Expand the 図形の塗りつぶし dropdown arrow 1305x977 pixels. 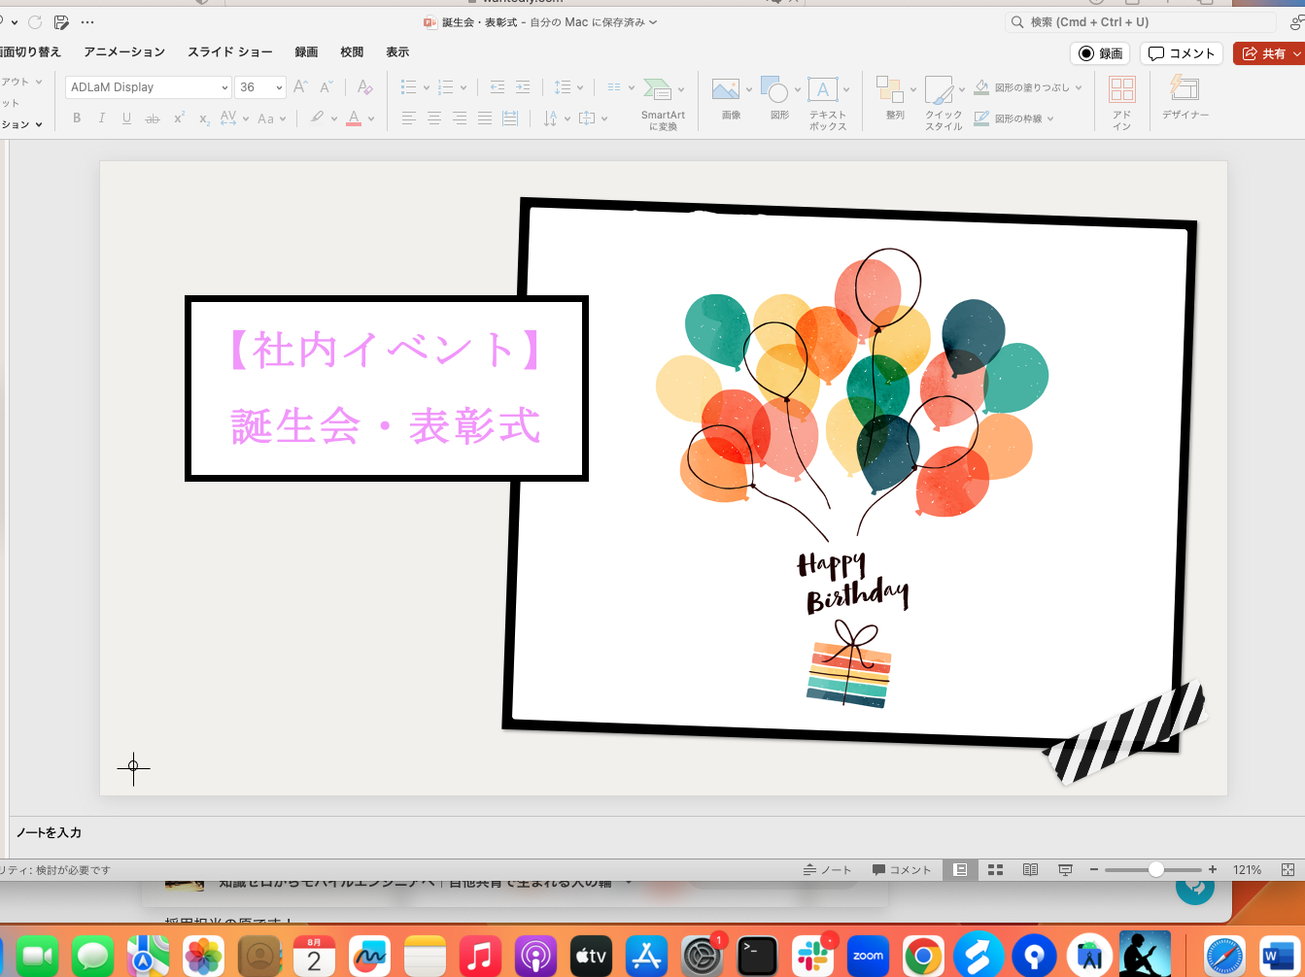point(1079,87)
